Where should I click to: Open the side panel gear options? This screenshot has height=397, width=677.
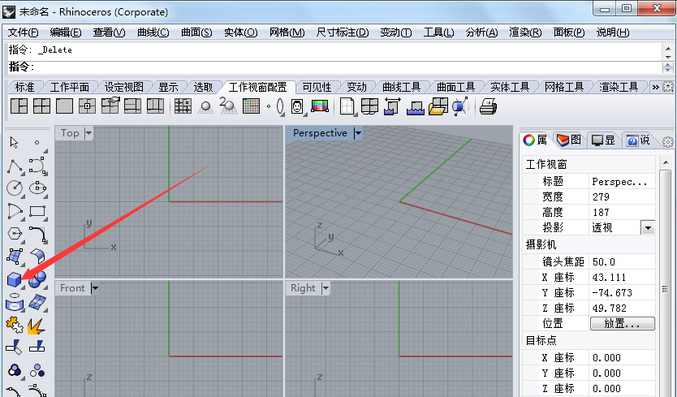coord(668,142)
